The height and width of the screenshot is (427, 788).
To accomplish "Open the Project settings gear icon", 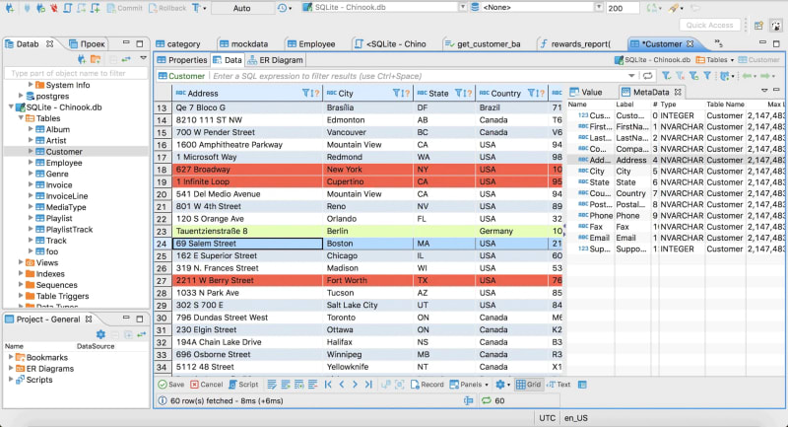I will coord(100,334).
